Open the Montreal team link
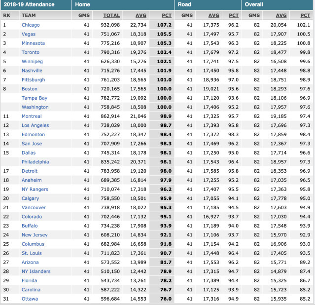Image resolution: width=315 pixels, height=305 pixels. (x=32, y=116)
